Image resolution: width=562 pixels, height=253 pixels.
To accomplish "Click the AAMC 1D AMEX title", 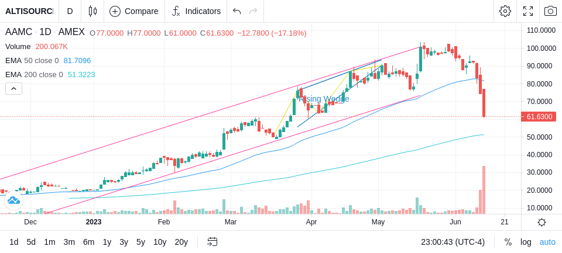I will (x=45, y=32).
